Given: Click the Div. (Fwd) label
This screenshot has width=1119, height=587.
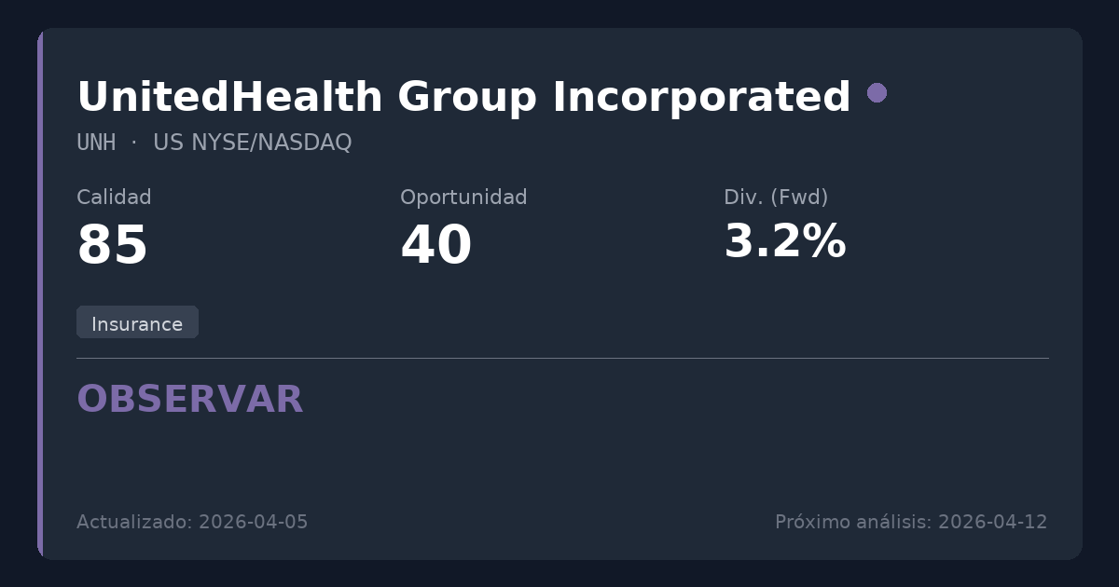Looking at the screenshot, I should point(776,198).
